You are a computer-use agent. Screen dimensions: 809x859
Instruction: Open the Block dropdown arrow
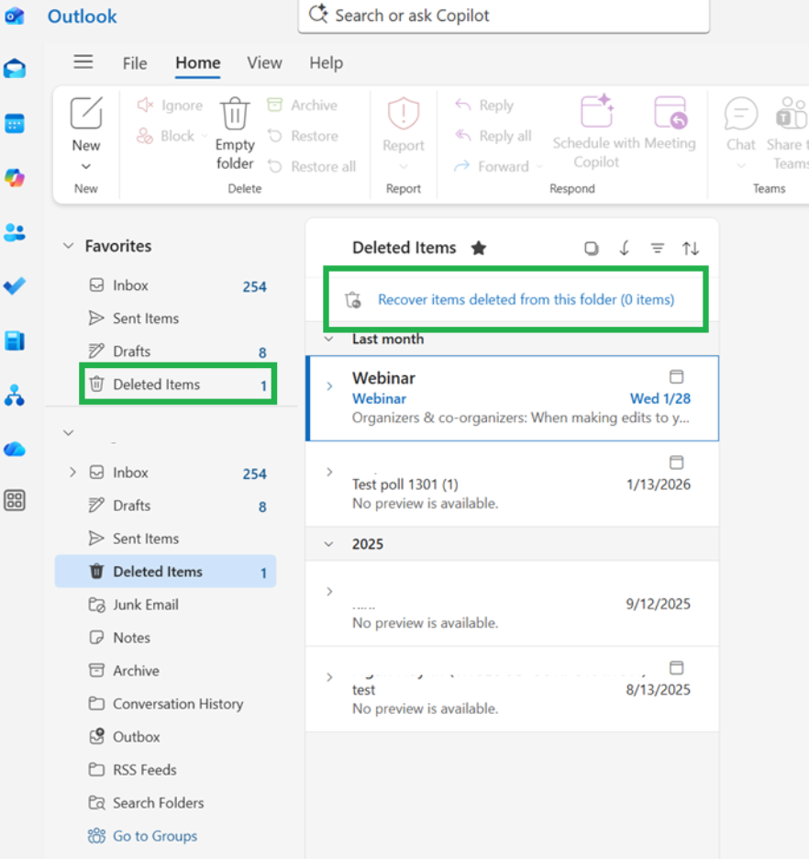[x=205, y=135]
